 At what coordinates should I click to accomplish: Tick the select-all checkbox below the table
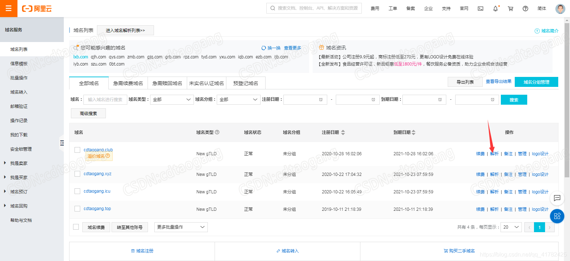pos(76,227)
